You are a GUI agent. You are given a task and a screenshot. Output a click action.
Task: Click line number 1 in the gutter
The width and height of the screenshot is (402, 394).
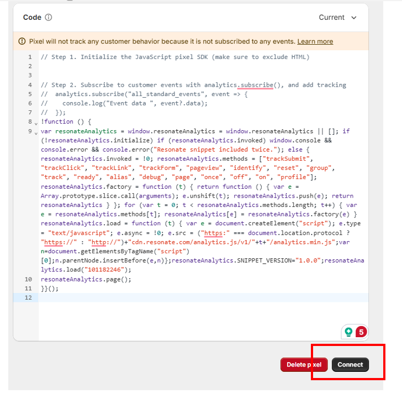pyautogui.click(x=30, y=57)
